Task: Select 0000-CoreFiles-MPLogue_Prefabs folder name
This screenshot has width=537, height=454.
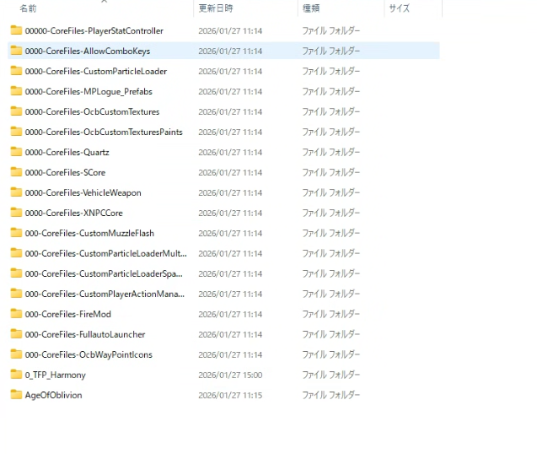Action: pyautogui.click(x=89, y=91)
